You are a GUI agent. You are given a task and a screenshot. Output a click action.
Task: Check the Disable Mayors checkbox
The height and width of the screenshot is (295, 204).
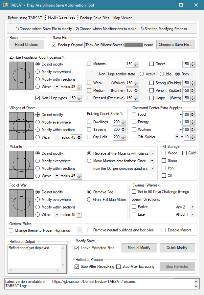pos(164,230)
